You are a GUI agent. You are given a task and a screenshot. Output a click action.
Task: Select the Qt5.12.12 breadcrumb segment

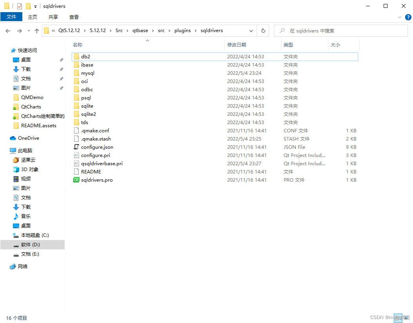(69, 31)
